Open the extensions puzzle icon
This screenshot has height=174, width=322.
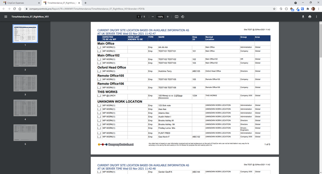[308, 9]
